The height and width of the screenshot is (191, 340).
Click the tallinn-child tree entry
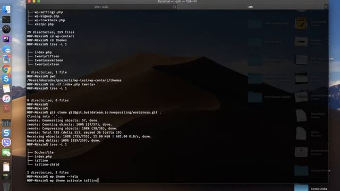[47, 164]
